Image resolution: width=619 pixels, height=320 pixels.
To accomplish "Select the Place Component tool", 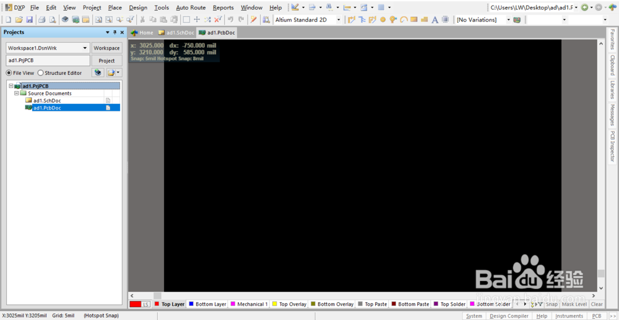I will coord(445,20).
